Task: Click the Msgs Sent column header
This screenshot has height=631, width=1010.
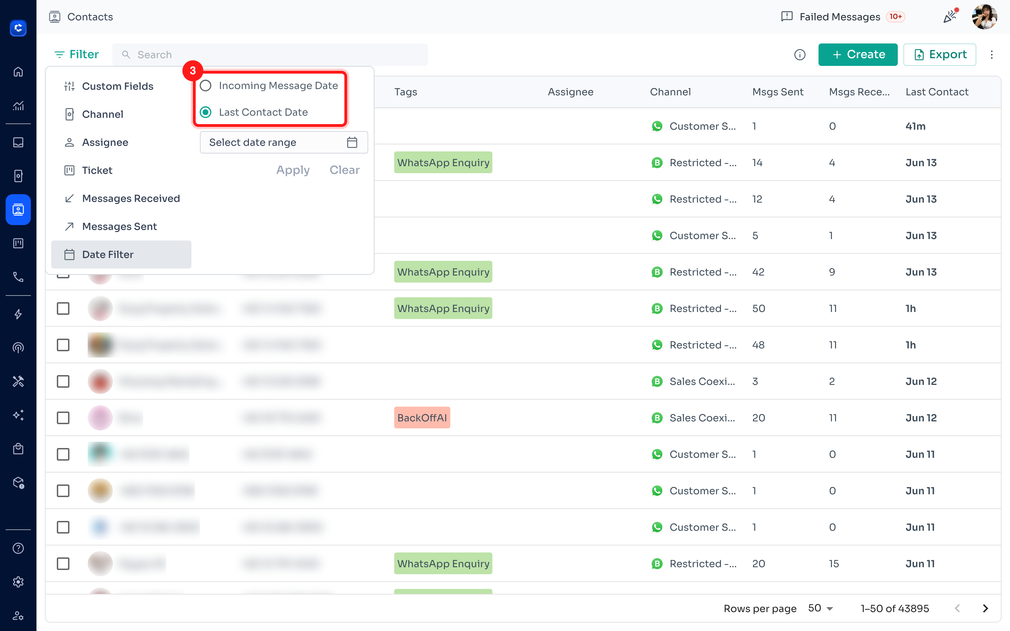Action: click(x=777, y=92)
